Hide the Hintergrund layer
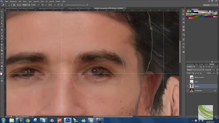 point(188,91)
